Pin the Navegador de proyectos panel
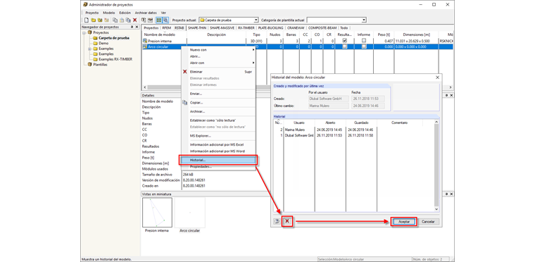The width and height of the screenshot is (535, 262). point(132,27)
